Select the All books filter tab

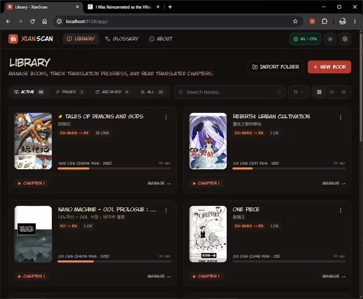coord(152,92)
